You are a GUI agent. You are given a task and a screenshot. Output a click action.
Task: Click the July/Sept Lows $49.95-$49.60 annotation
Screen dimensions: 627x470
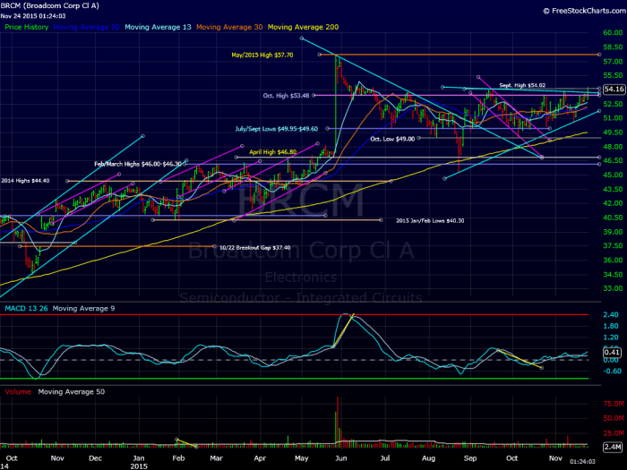[x=277, y=129]
